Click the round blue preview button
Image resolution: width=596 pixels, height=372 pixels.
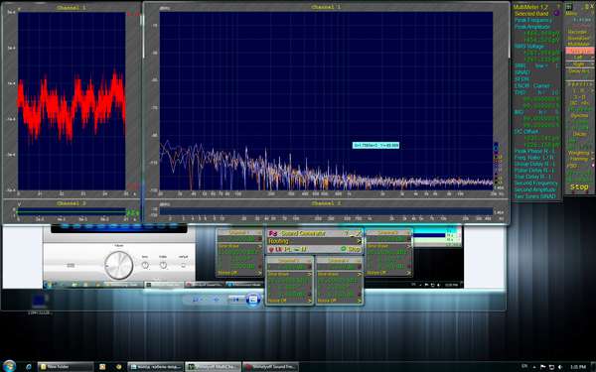click(253, 300)
